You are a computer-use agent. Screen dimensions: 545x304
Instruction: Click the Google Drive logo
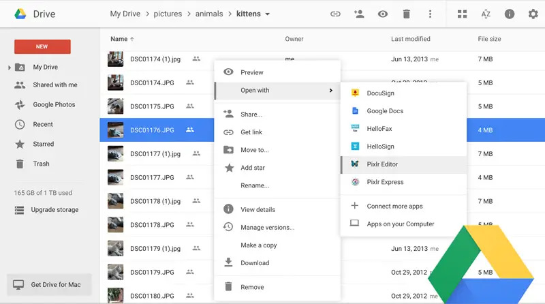(x=20, y=14)
